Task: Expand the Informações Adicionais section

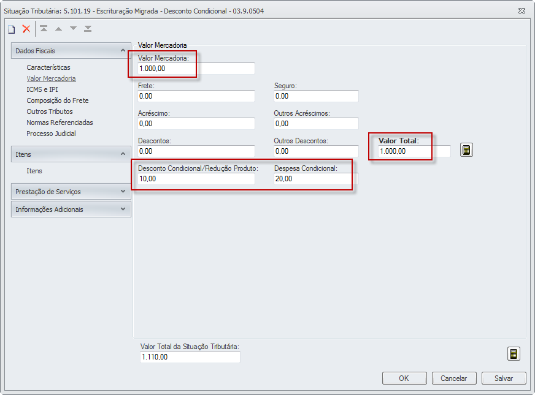Action: pos(123,209)
